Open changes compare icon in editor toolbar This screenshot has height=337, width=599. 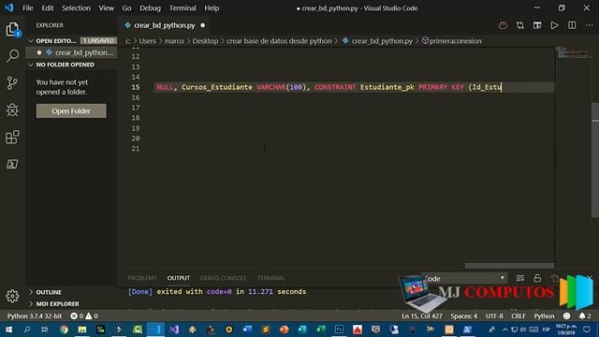point(520,25)
